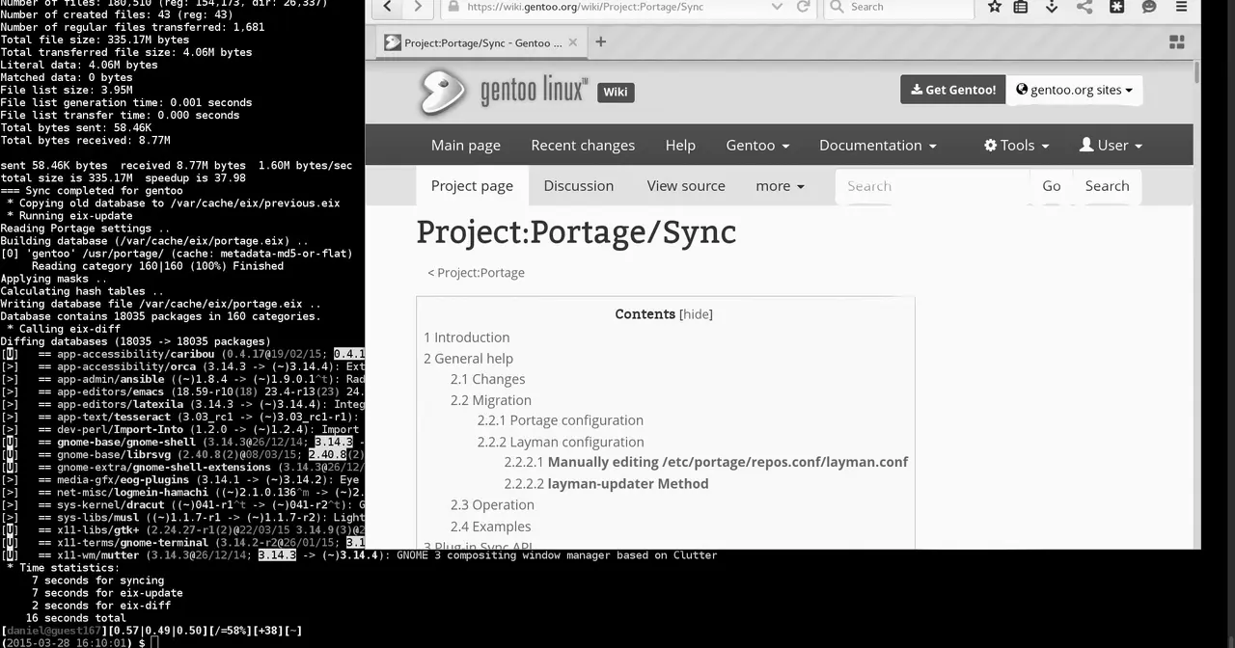Jump to 2.2.2 Layman configuration
1235x648 pixels.
click(560, 443)
